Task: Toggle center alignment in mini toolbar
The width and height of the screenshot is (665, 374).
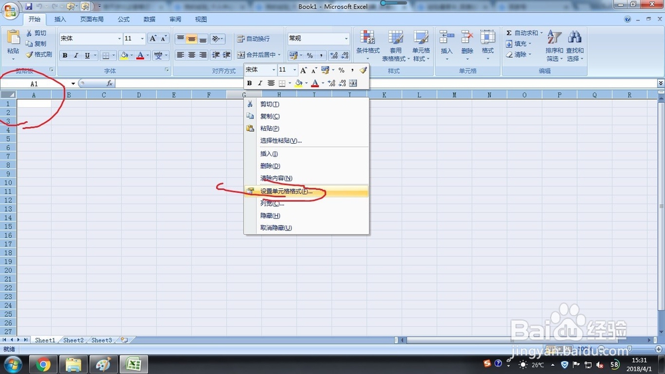Action: tap(271, 83)
